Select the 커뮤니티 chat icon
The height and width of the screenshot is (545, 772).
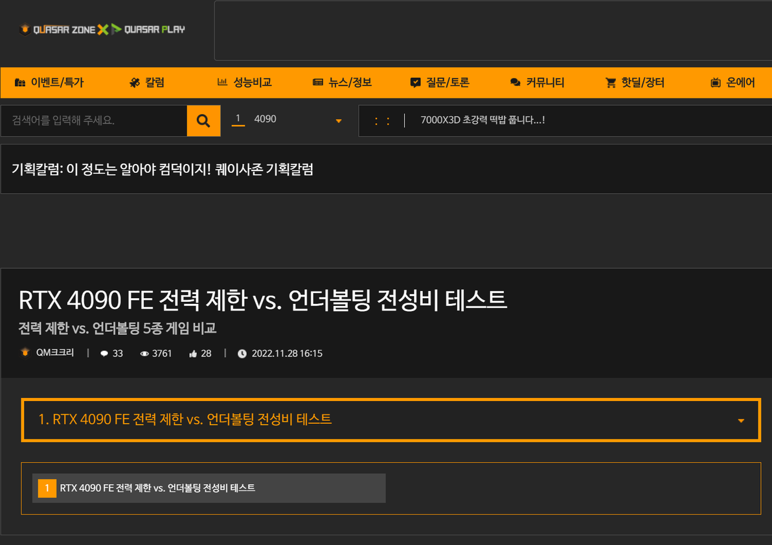pyautogui.click(x=516, y=83)
